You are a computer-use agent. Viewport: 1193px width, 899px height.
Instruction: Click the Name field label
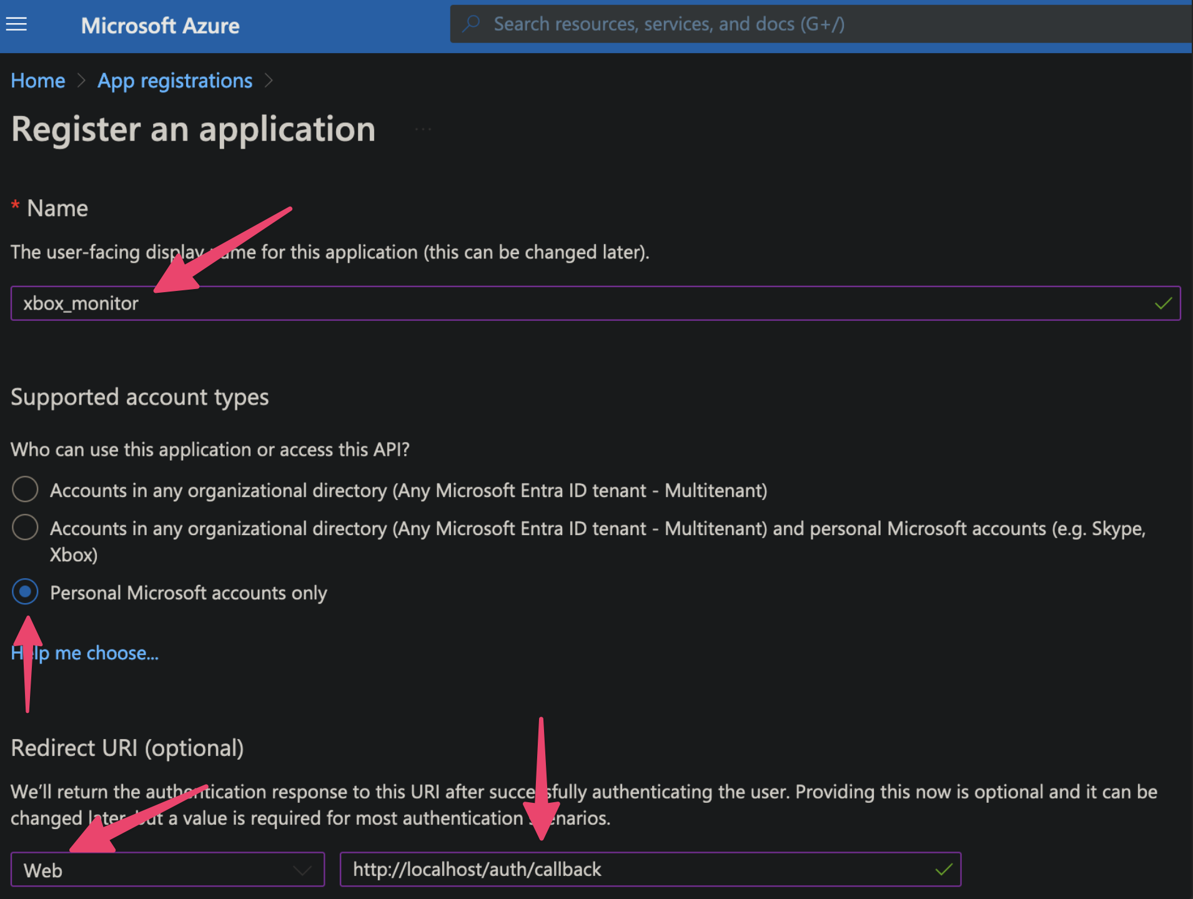point(57,208)
